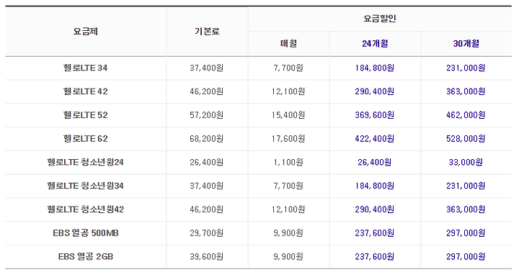Viewport: 519px width, 275px height.
Task: Click 290,400원 in the 헬로LTE 42 row
Action: click(x=375, y=91)
